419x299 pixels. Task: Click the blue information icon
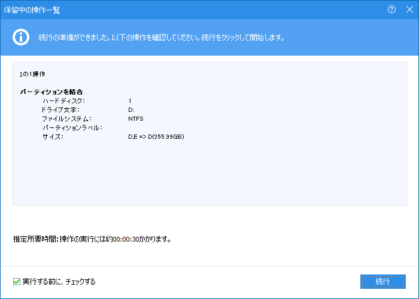pos(21,37)
